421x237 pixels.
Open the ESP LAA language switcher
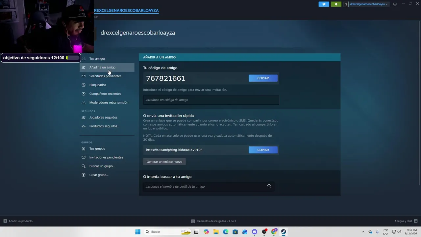coord(385,232)
